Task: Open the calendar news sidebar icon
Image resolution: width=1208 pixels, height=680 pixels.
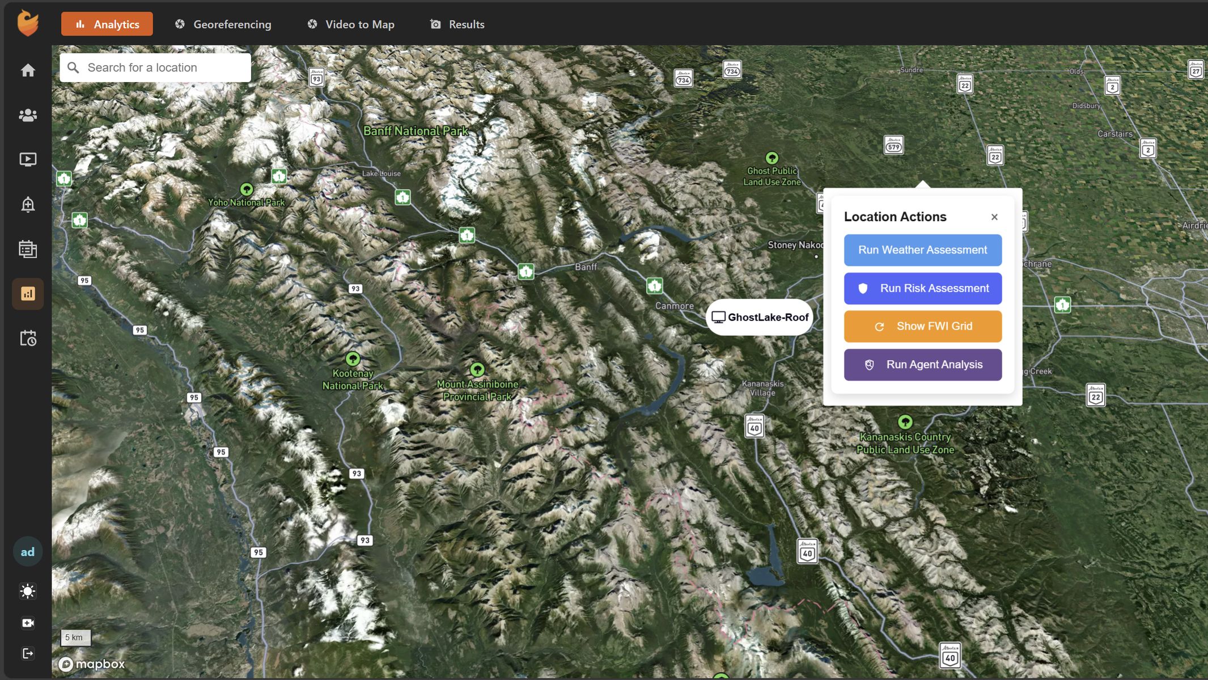Action: pyautogui.click(x=28, y=249)
